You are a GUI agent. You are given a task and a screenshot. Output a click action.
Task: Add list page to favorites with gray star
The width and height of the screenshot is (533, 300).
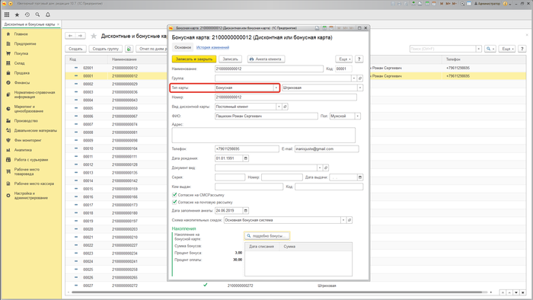(94, 36)
